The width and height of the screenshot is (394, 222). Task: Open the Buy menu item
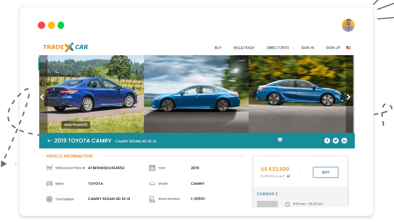(x=218, y=48)
